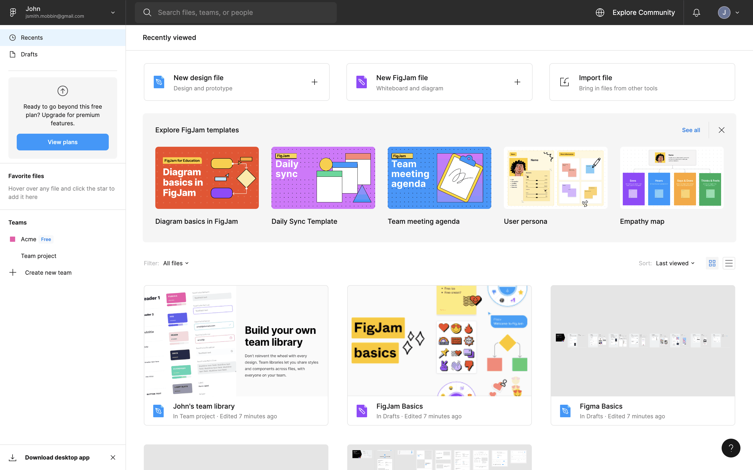Dismiss the FigJam templates section
The width and height of the screenshot is (753, 470).
coord(722,130)
